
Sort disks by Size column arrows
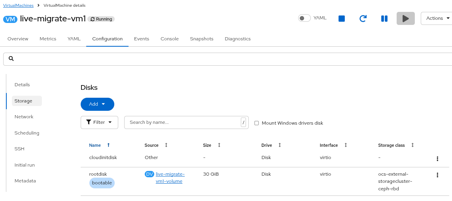(219, 145)
